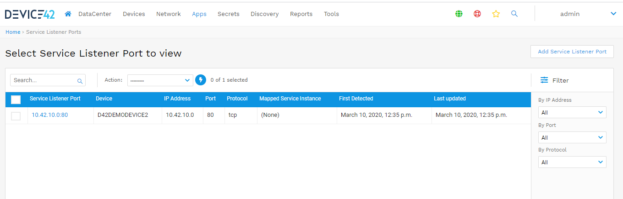Click the top-bar magnifier search icon
The image size is (623, 199).
(x=514, y=14)
